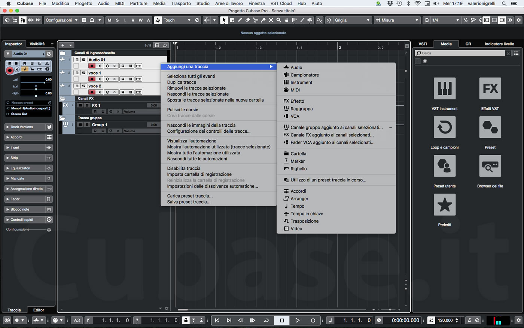Mute the FX 1 channel
The width and height of the screenshot is (524, 328).
(x=80, y=105)
